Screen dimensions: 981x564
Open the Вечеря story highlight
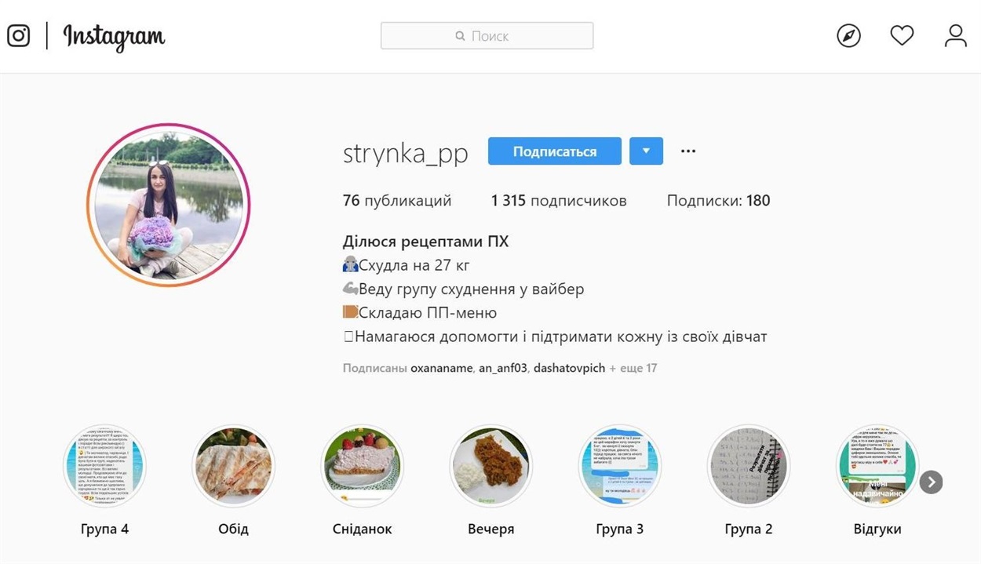(491, 467)
